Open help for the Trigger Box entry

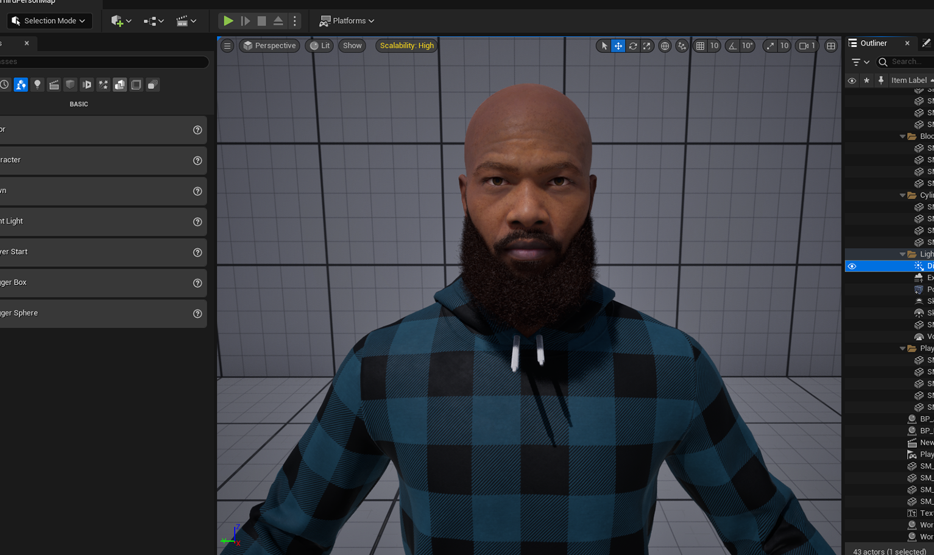[197, 283]
